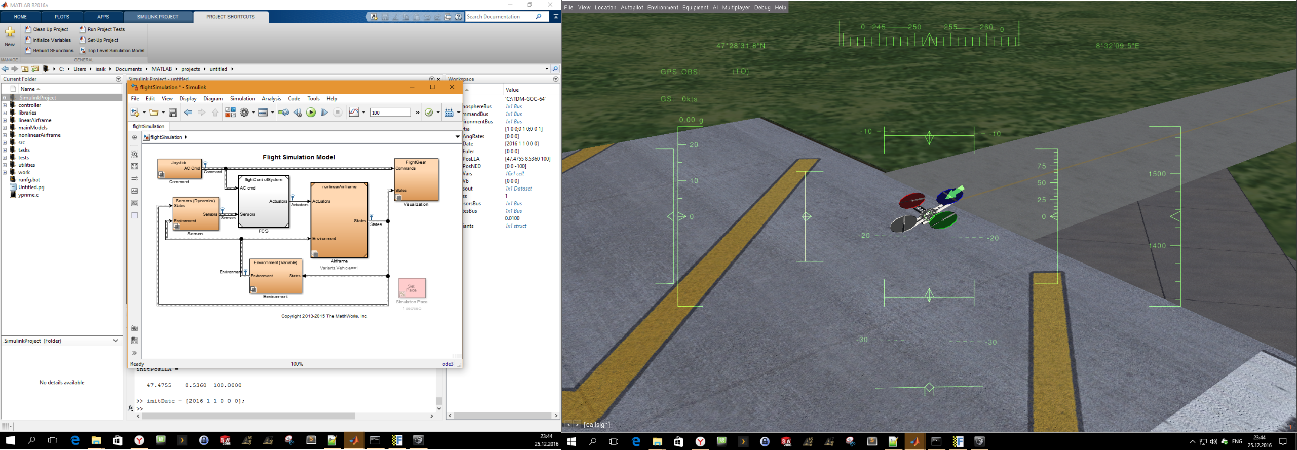1297x450 pixels.
Task: Switch to the SIMULINK PROJECT tab
Action: pos(158,17)
